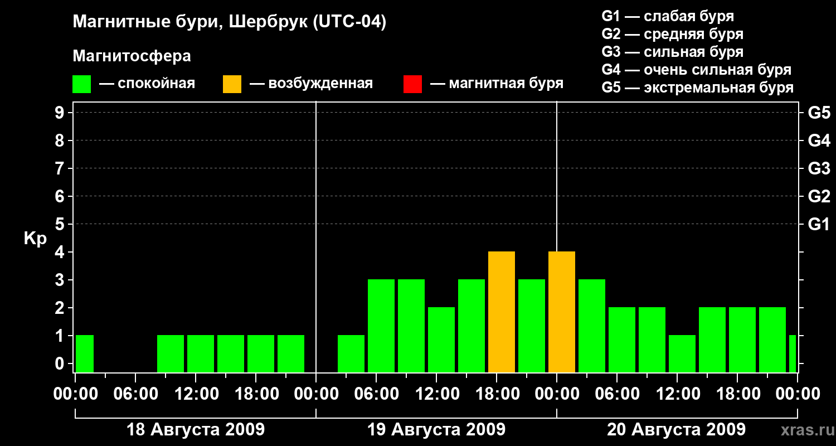Click the G4 label on right axis
Viewport: 836px width, 446px height.
pos(819,140)
